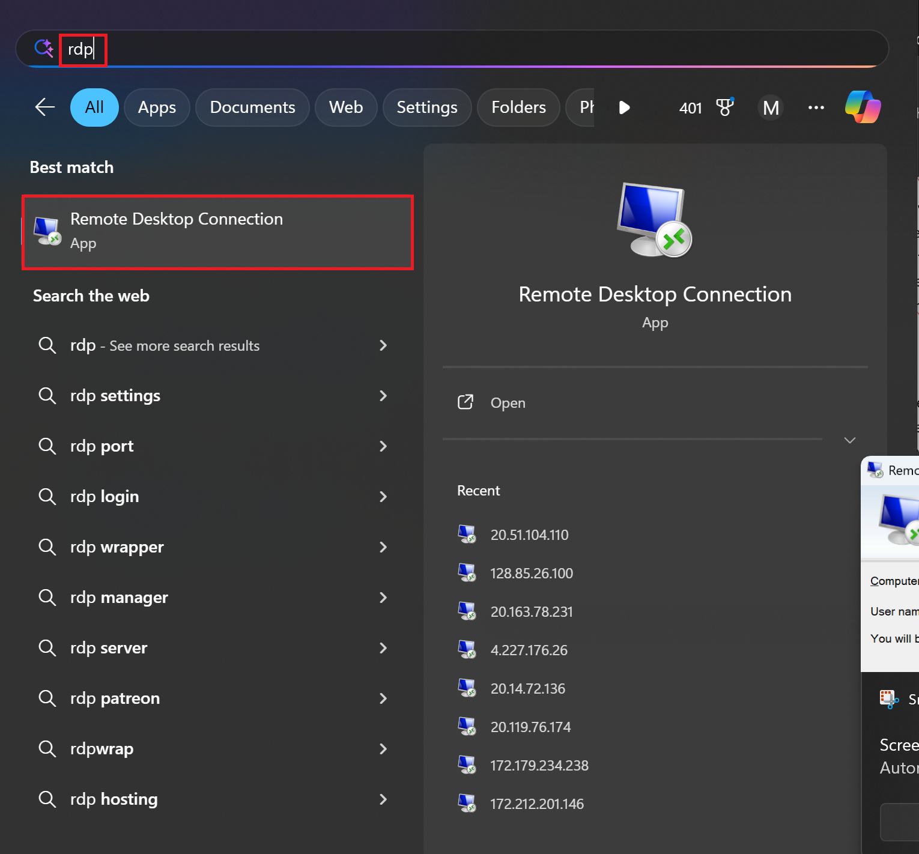Click Open in the details pane

click(508, 403)
